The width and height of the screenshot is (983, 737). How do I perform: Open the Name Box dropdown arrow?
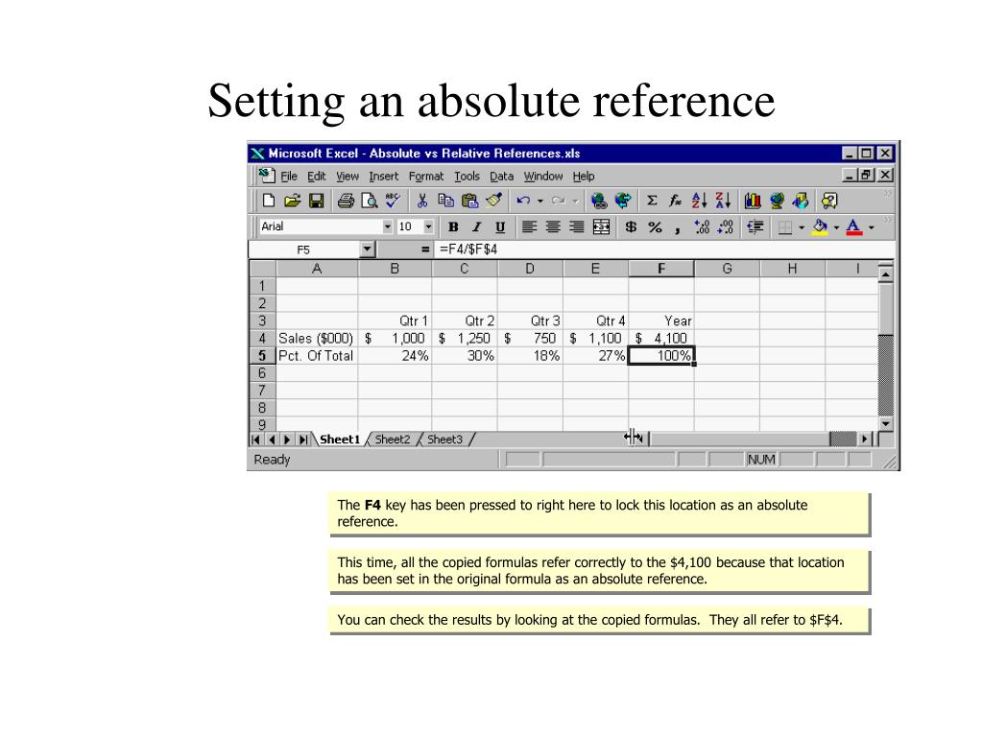coord(368,250)
